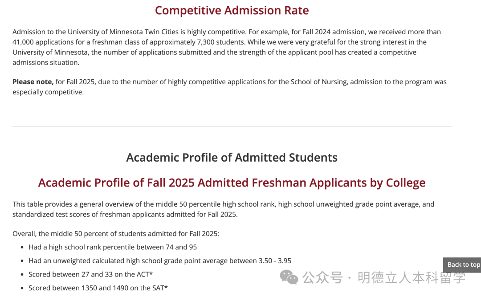This screenshot has width=481, height=297.
Task: Click the 明德立人本科留学 watermark text
Action: coord(412,278)
